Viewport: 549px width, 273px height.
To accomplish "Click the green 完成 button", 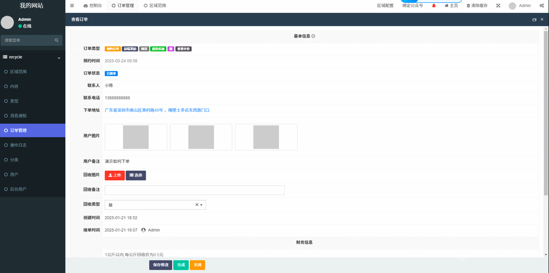I will pos(181,265).
